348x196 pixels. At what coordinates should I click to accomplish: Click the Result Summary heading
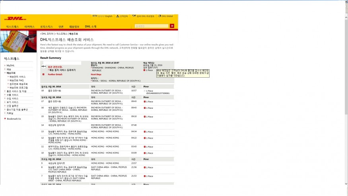(51, 58)
